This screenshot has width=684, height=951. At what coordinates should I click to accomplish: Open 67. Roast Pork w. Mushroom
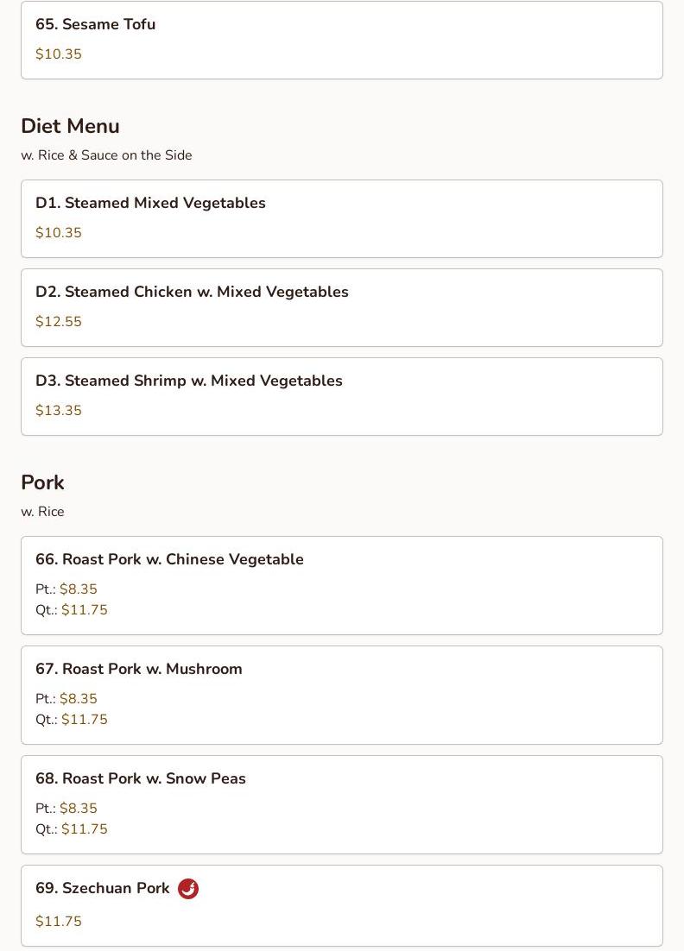click(342, 695)
